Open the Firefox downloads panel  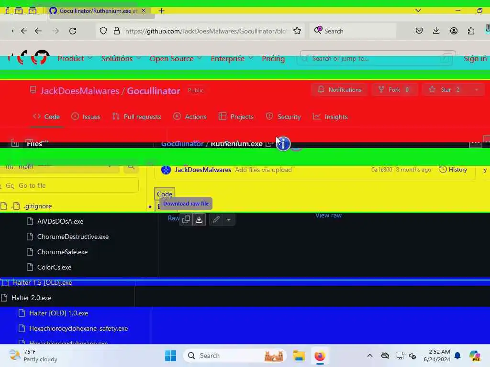coord(436,31)
